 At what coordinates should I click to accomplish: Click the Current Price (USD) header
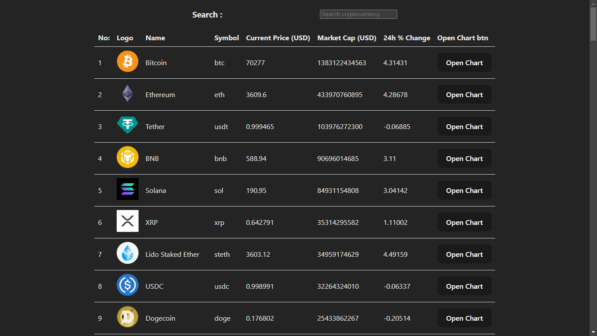click(278, 38)
